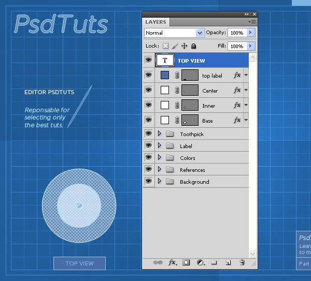Select the Background group folder icon
The image size is (311, 281).
(x=170, y=182)
